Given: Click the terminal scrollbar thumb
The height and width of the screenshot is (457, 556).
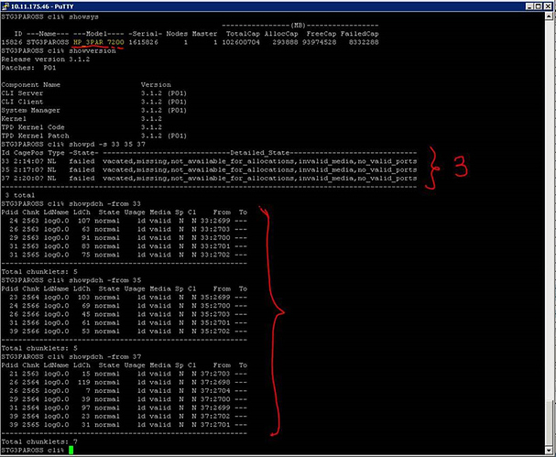Looking at the screenshot, I should 549,424.
